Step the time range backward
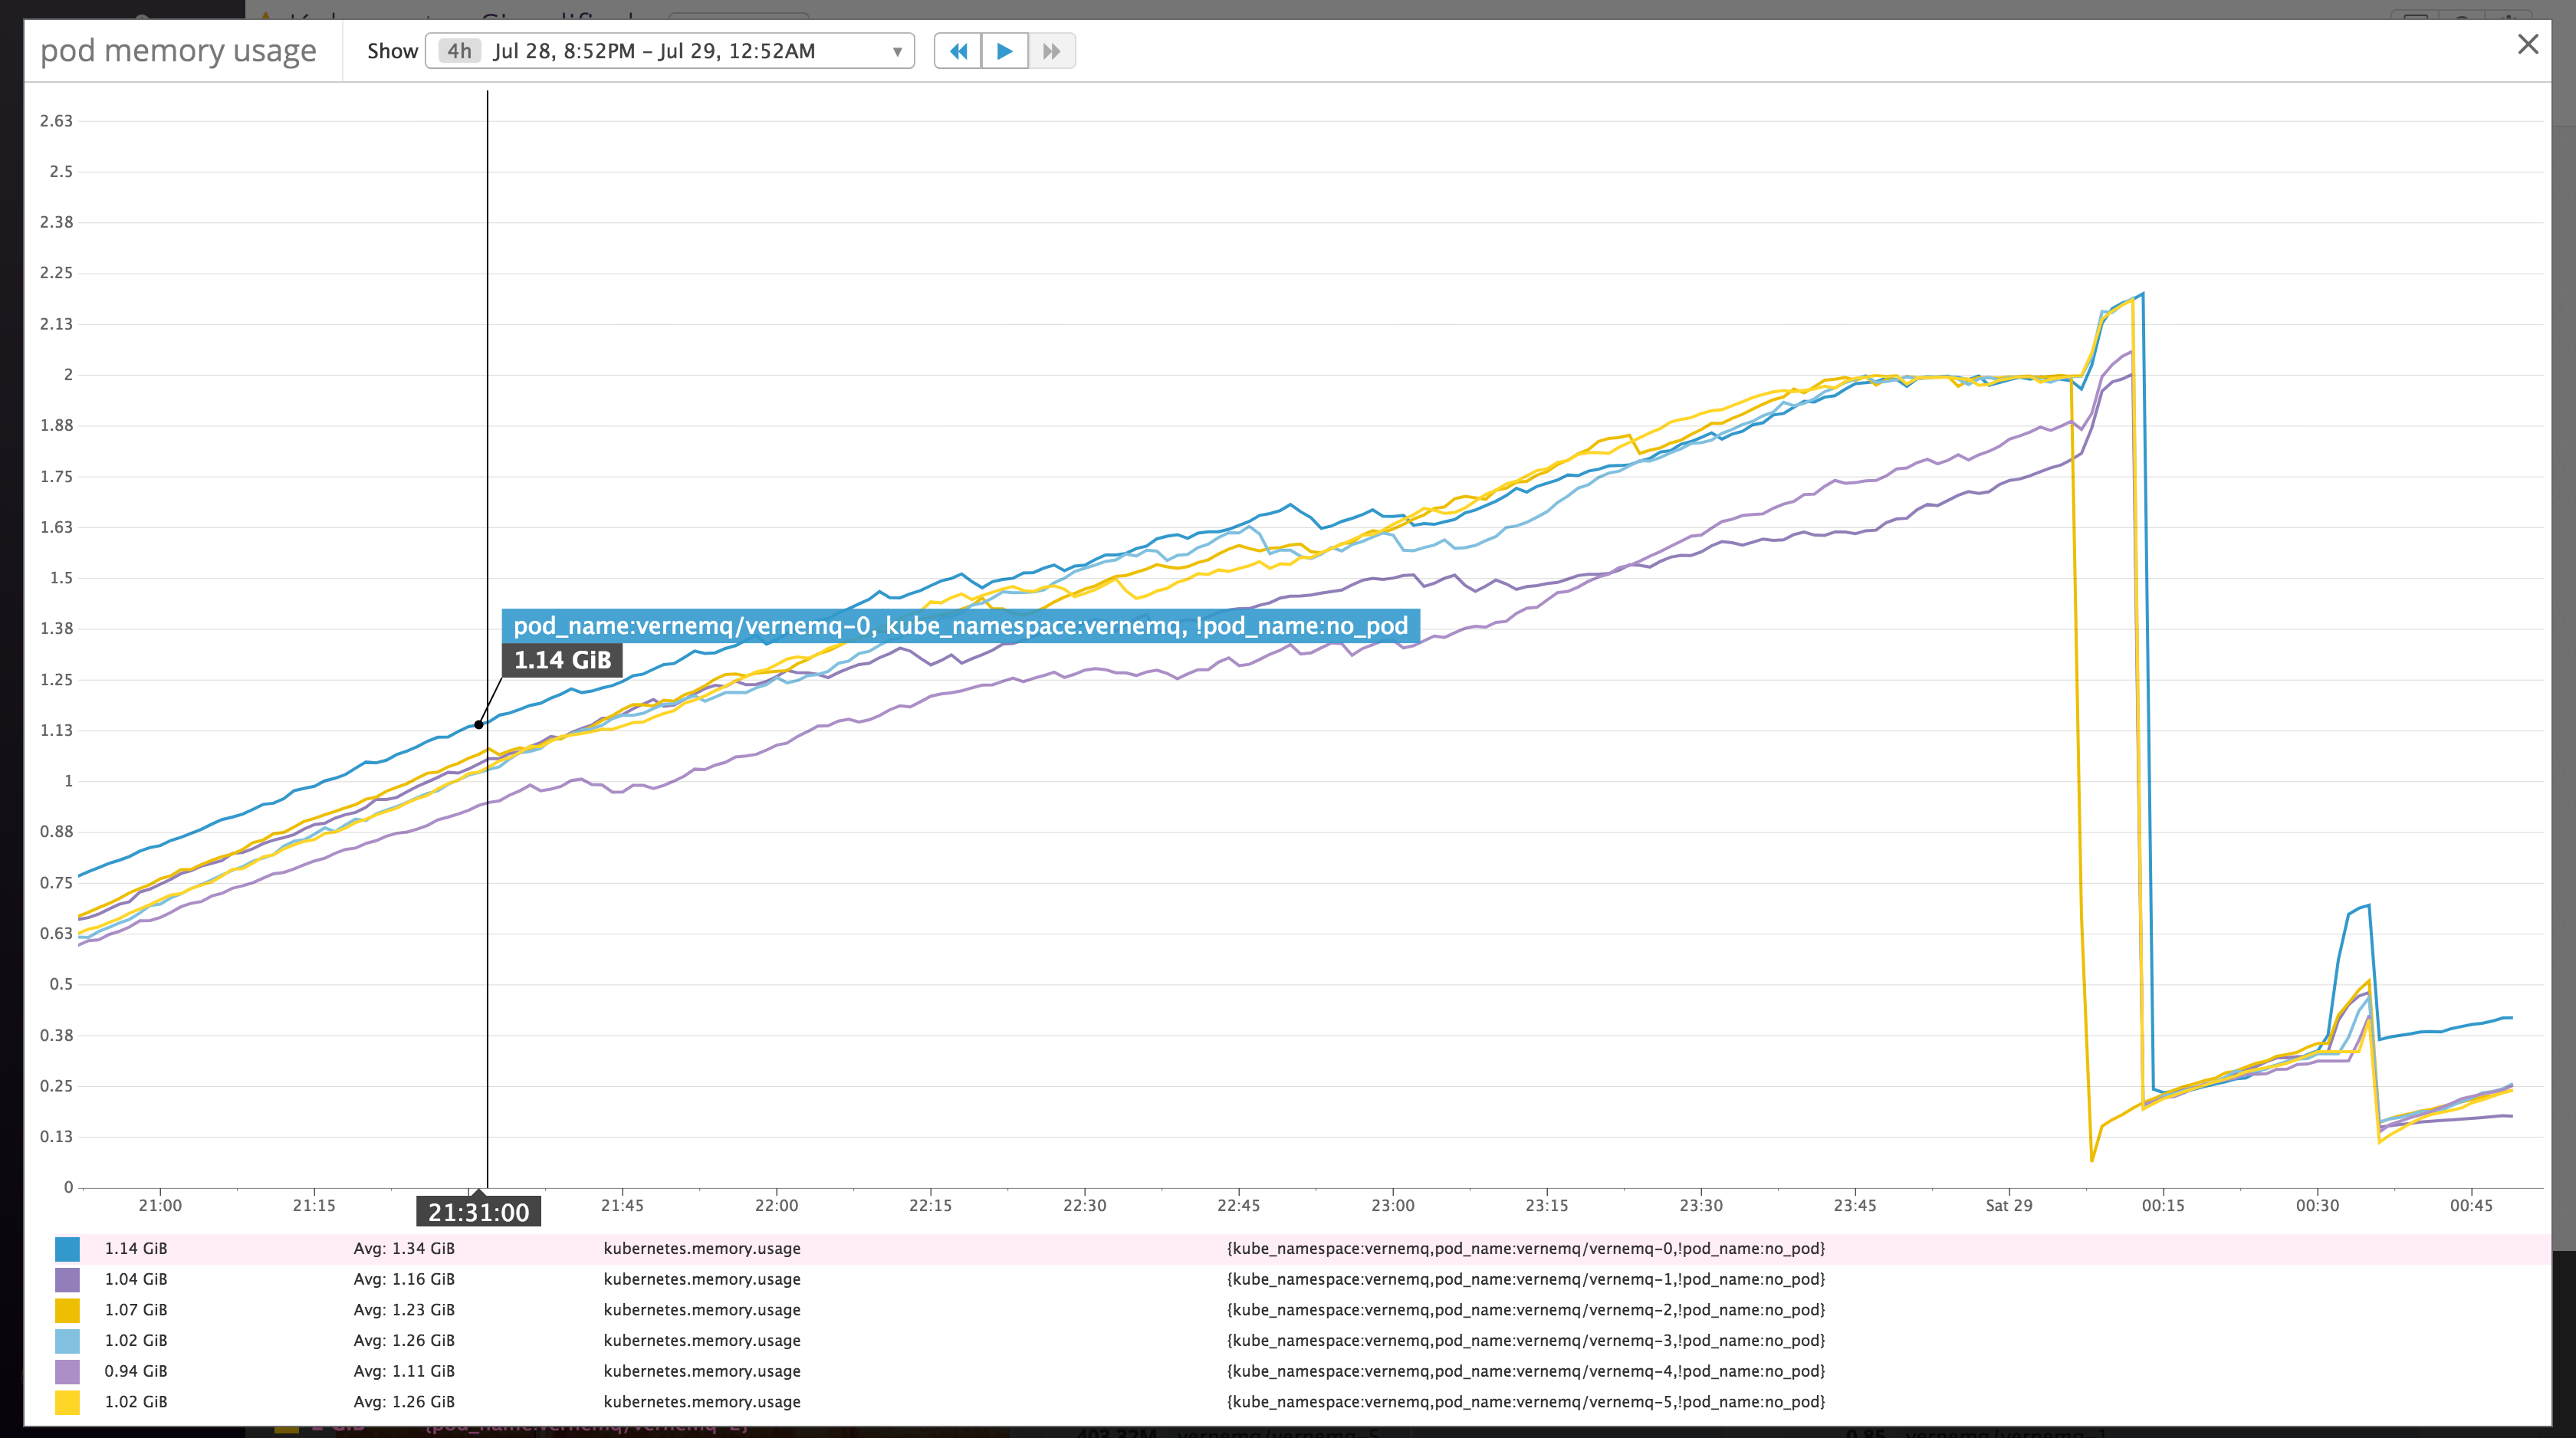Image resolution: width=2576 pixels, height=1438 pixels. click(x=958, y=51)
